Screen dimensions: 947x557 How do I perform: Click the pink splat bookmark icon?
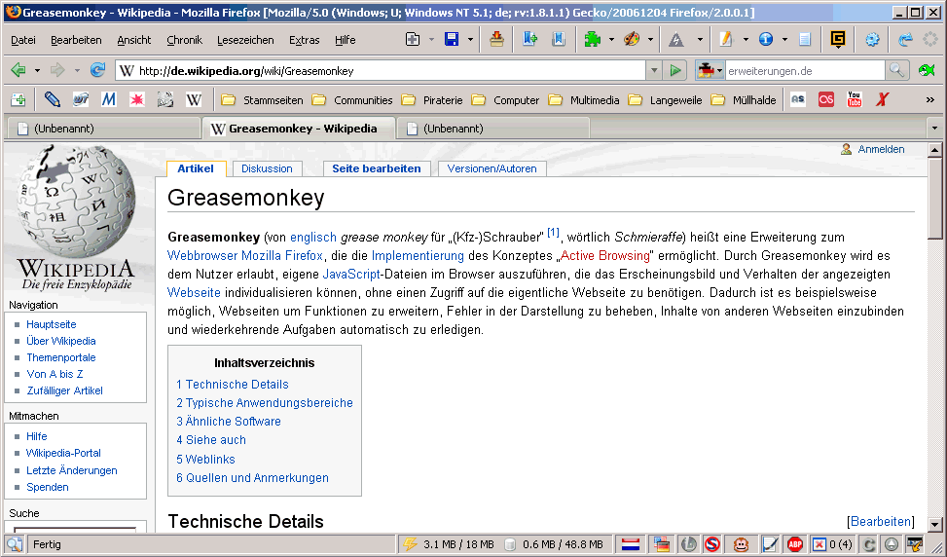coord(137,99)
